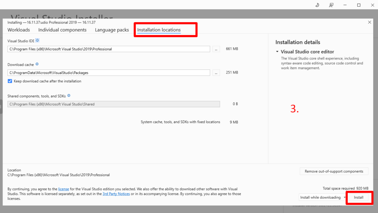Screen dimensions: 378x213
Task: Switch to the Workloads tab
Action: [x=18, y=30]
